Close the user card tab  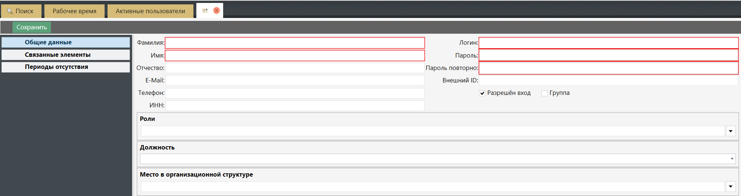coord(217,11)
